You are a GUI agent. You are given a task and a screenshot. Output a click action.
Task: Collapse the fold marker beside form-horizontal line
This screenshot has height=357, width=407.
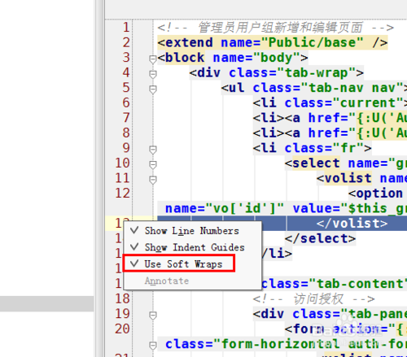pos(153,346)
